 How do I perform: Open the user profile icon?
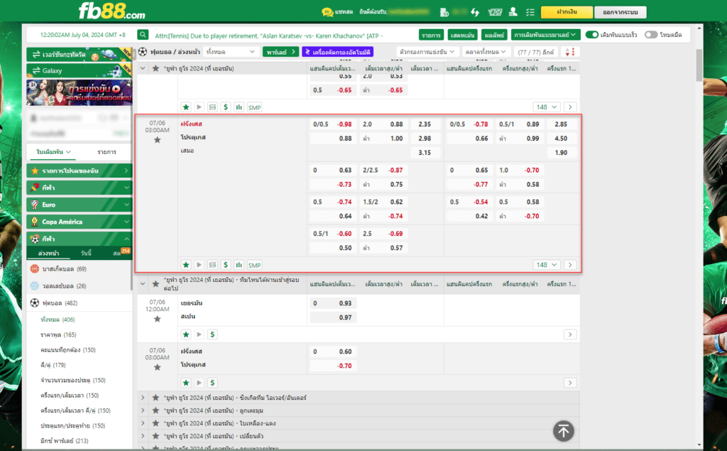pyautogui.click(x=513, y=12)
